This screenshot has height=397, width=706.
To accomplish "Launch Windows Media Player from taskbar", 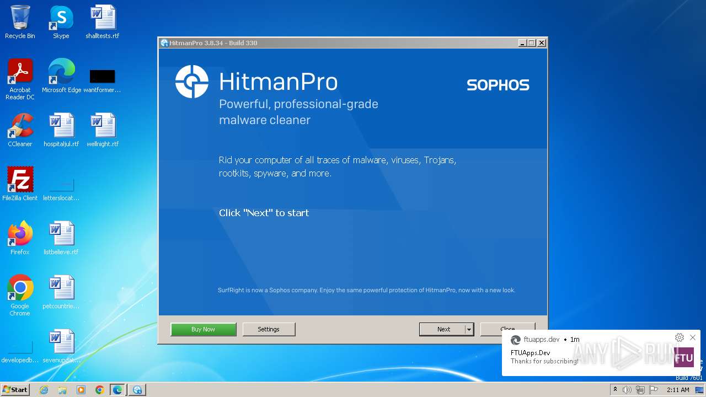I will click(x=81, y=390).
